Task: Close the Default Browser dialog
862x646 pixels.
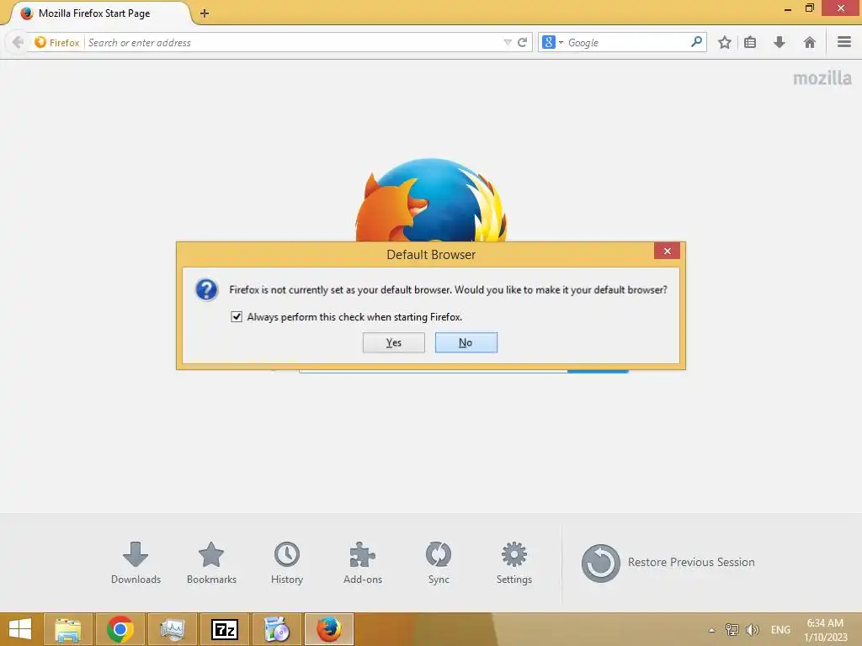Action: click(x=667, y=251)
